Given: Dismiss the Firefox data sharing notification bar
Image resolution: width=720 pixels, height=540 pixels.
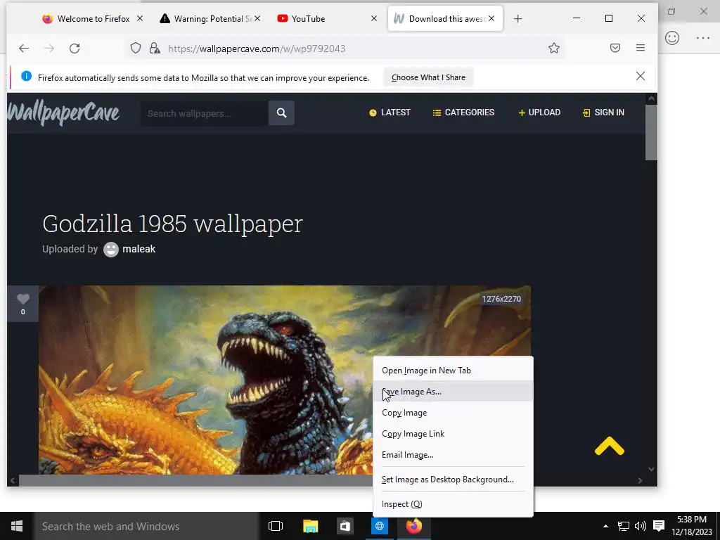Looking at the screenshot, I should (641, 76).
